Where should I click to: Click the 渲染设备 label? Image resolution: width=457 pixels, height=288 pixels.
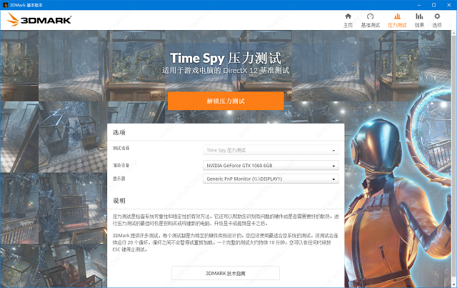[x=121, y=165]
